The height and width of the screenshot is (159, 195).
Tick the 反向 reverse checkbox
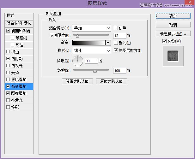[116, 43]
